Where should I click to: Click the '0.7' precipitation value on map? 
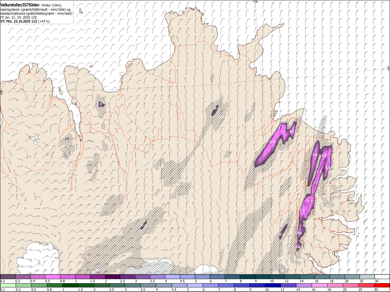click(292, 131)
